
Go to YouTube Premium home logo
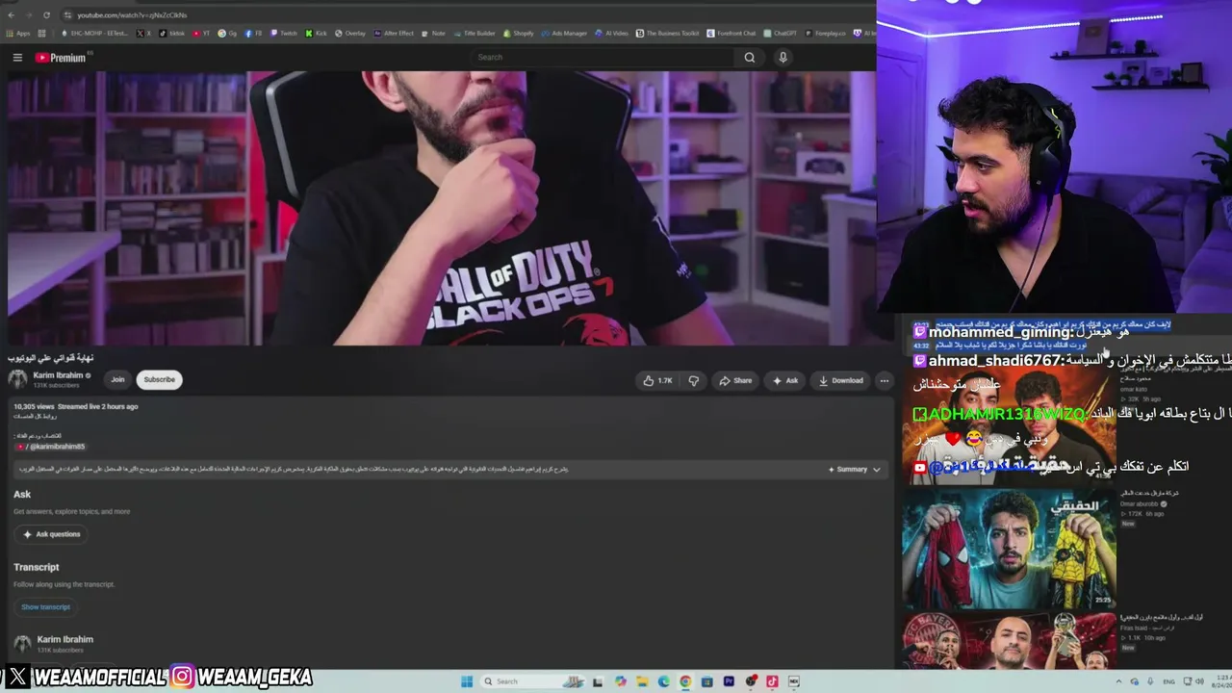61,58
